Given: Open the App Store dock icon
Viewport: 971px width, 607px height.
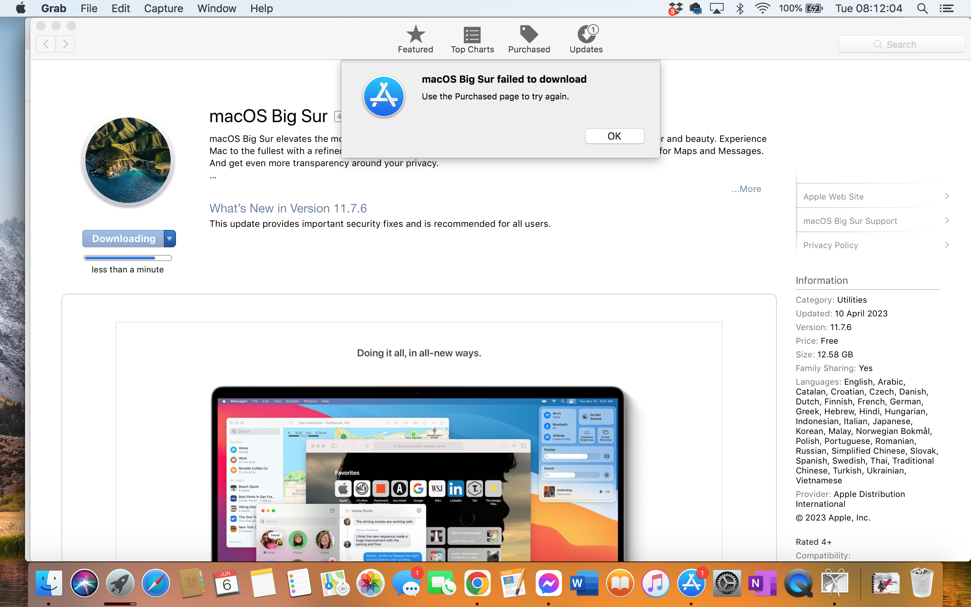Looking at the screenshot, I should (x=691, y=583).
